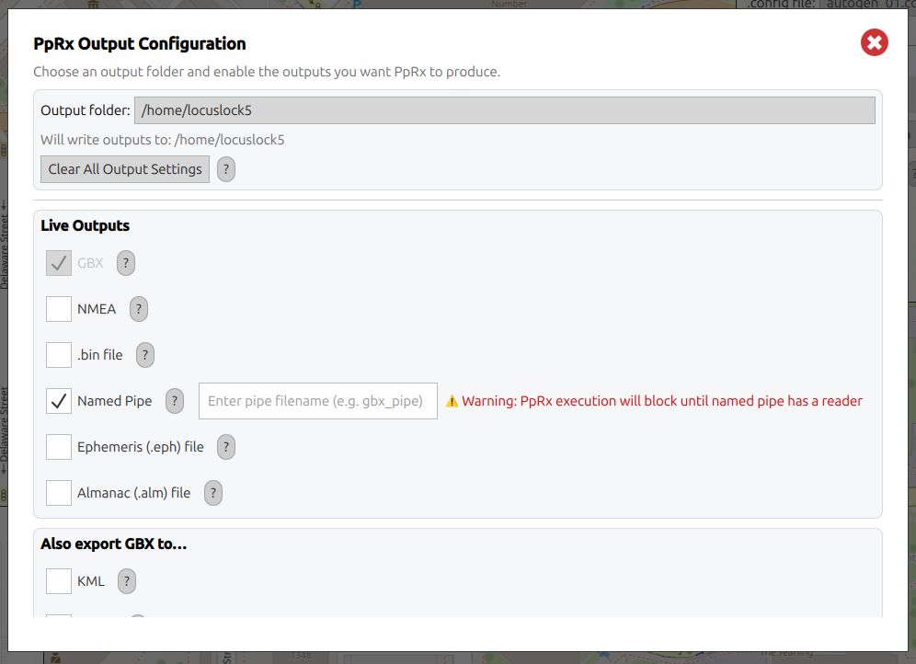Screen dimensions: 916x664
Task: Click the Live Outputs section heading
Action: tap(86, 225)
